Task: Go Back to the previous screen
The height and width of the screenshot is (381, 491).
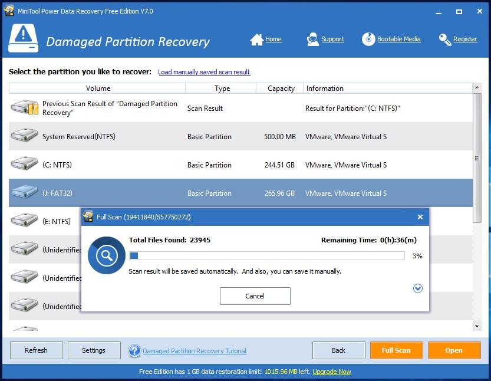Action: pos(338,350)
